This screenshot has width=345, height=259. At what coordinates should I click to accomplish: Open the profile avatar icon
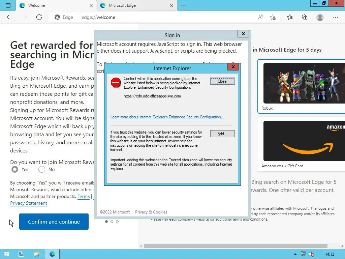pyautogui.click(x=320, y=17)
